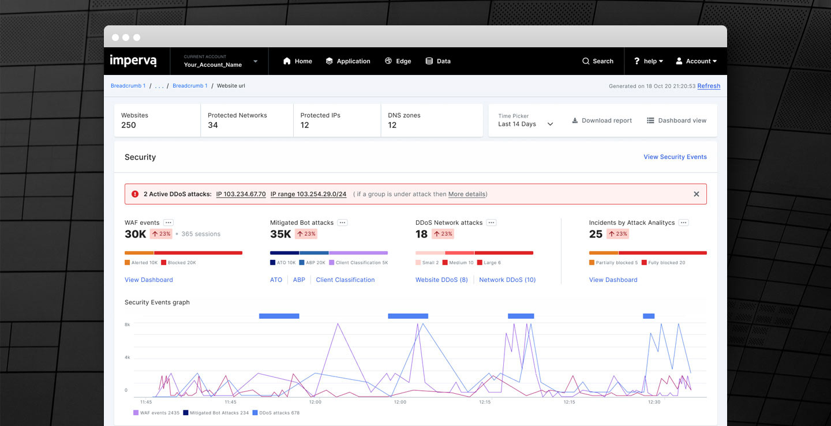Click the Imperva logo
The width and height of the screenshot is (831, 426).
(x=133, y=61)
